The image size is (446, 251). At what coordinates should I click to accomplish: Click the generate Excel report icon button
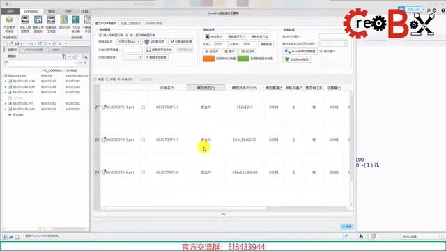(x=296, y=59)
